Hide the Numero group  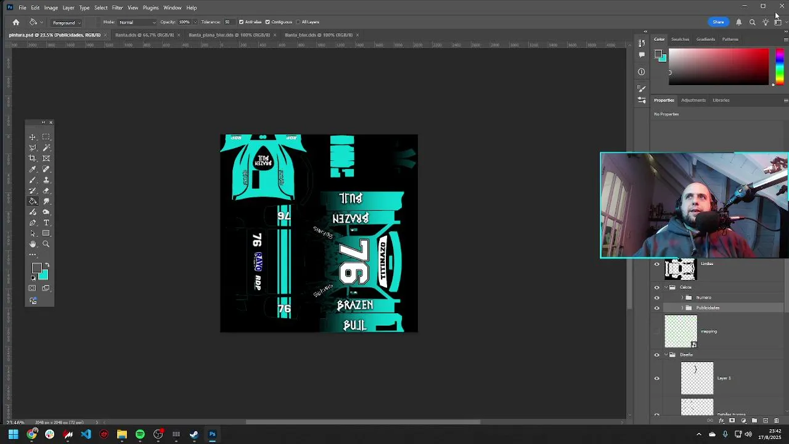click(656, 298)
